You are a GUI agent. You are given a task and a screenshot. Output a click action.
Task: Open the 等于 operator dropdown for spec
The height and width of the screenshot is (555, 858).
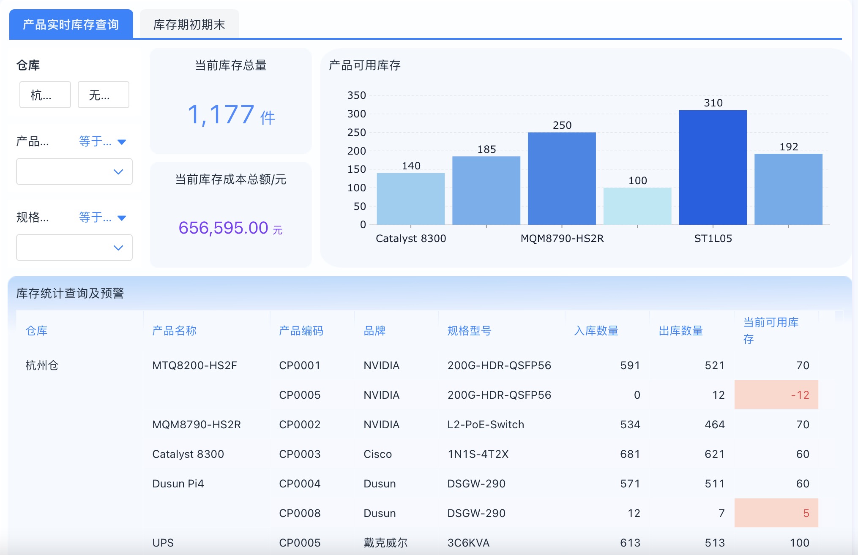(x=102, y=218)
